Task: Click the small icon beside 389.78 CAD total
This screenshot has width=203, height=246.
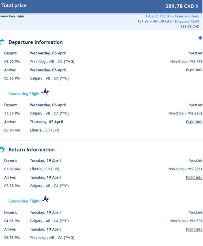Action: 197,6
